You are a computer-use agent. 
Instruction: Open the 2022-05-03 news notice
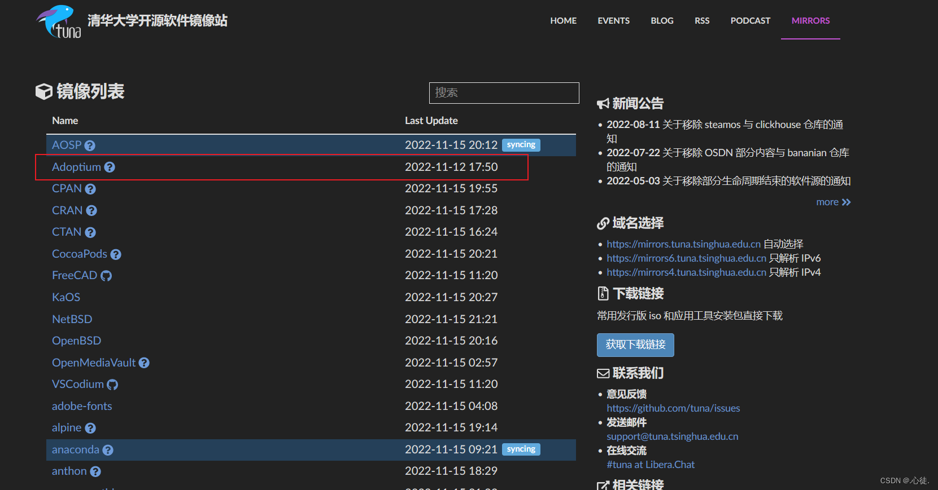tap(728, 181)
